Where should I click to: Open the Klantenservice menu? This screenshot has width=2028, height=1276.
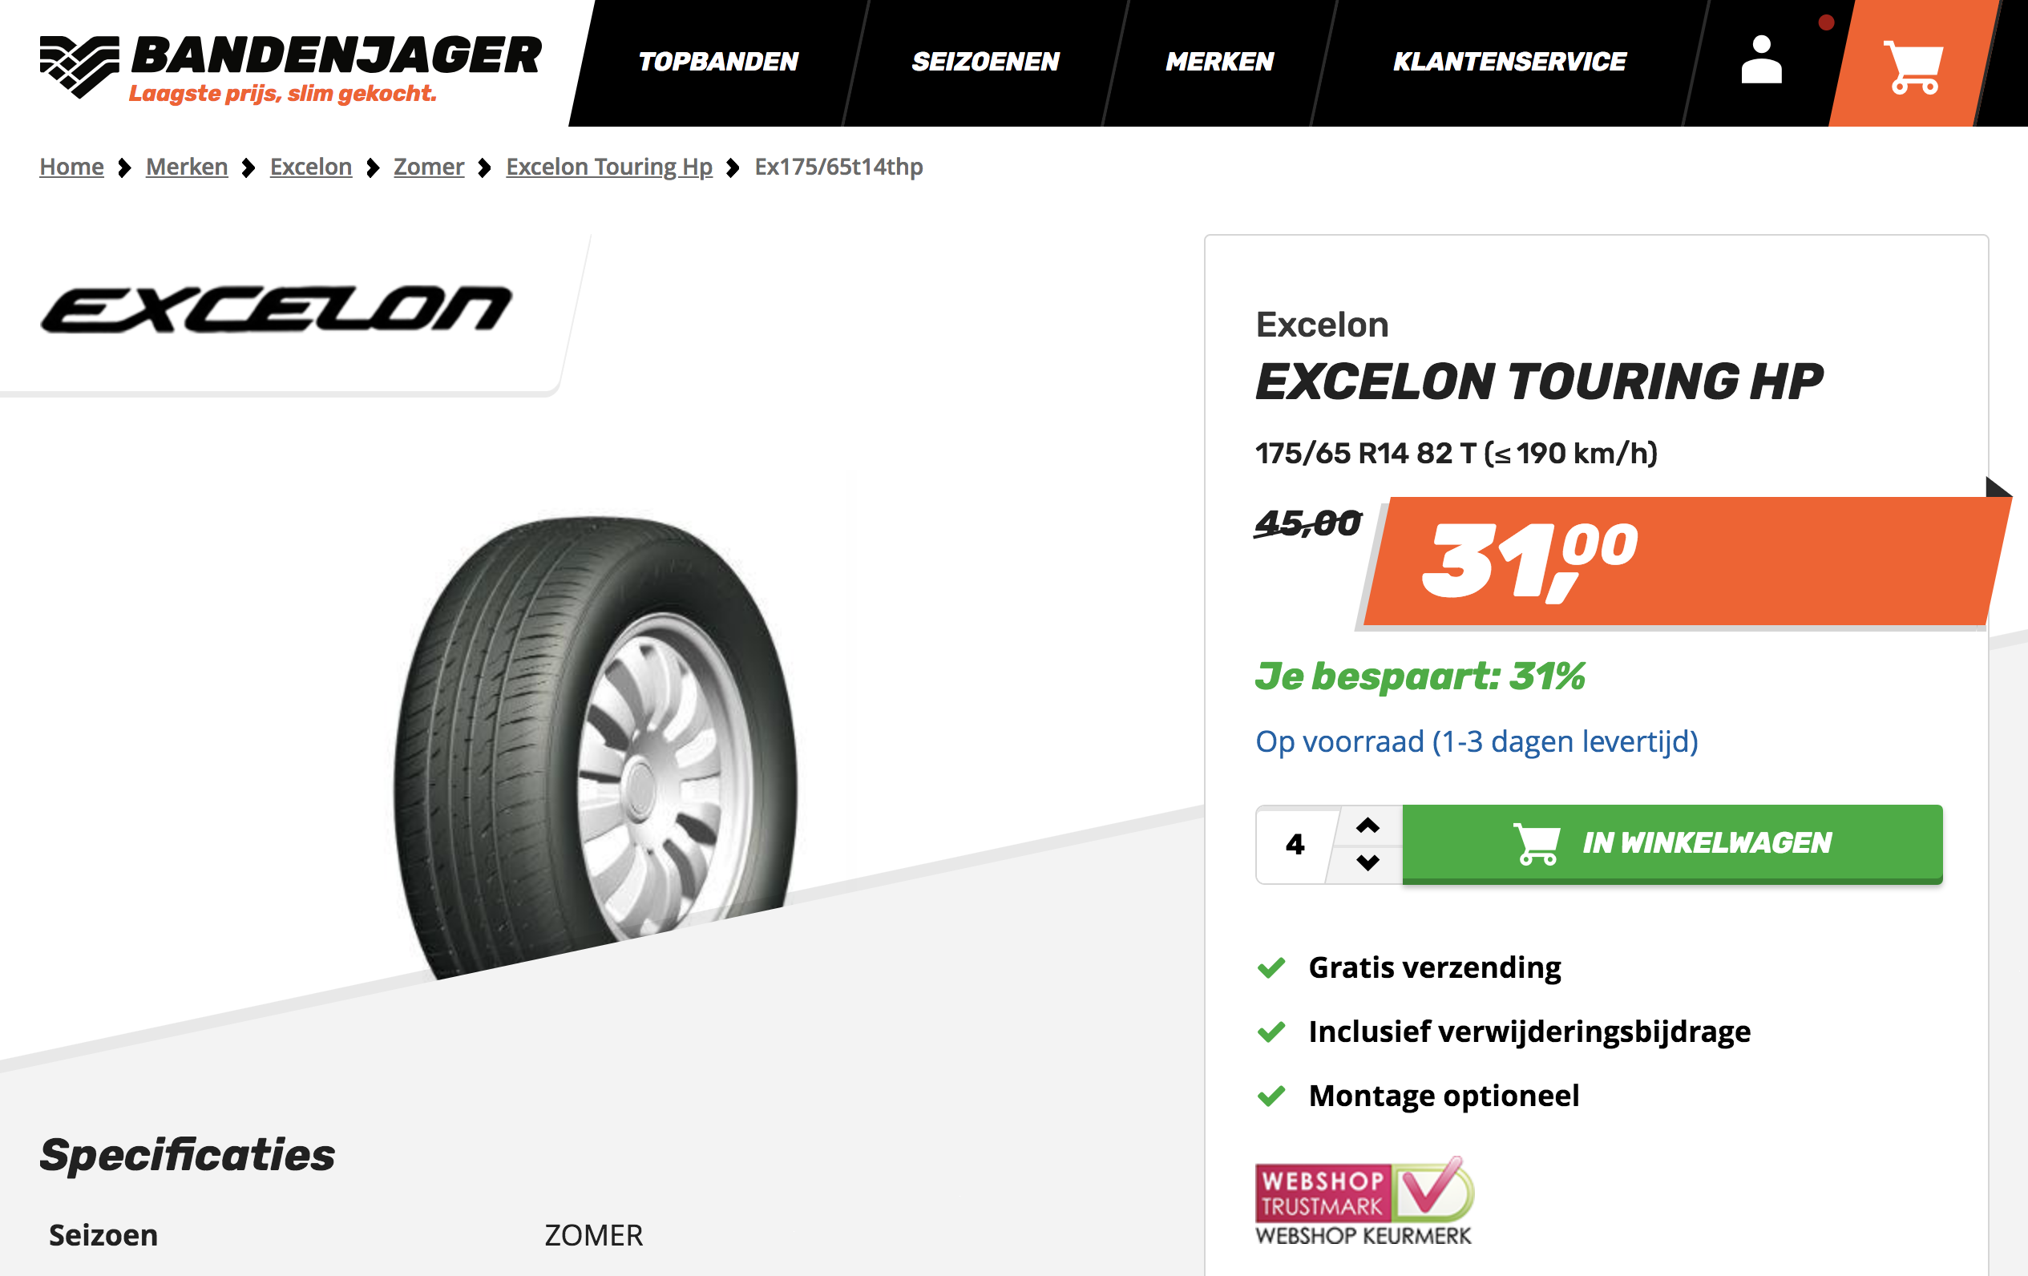pyautogui.click(x=1509, y=62)
